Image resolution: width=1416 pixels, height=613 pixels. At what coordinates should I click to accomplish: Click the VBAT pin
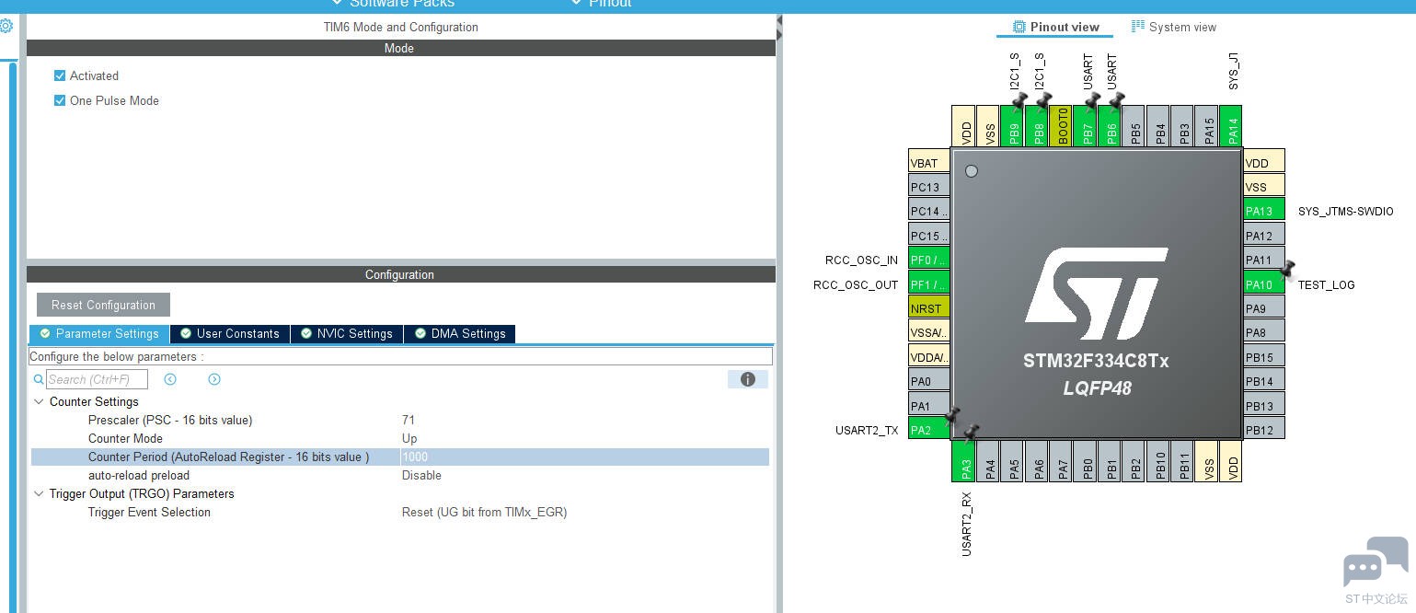click(x=928, y=163)
